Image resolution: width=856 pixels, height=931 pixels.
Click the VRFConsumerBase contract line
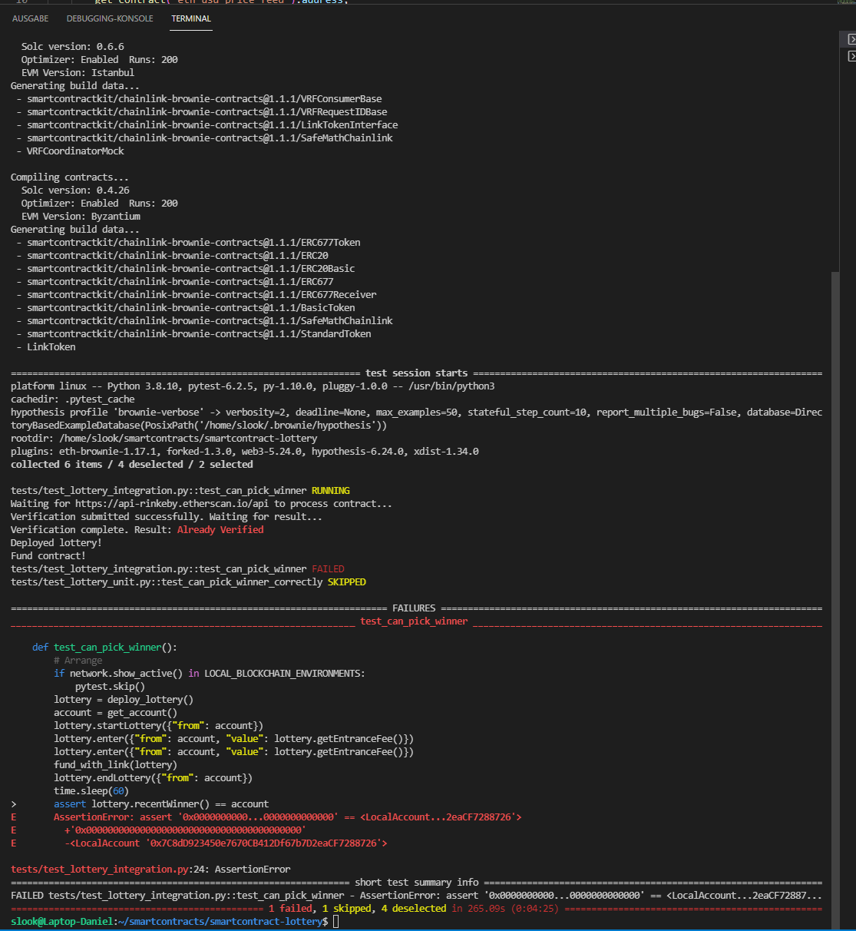(x=199, y=99)
